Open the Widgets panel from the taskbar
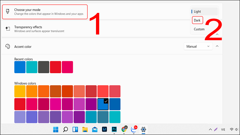 pyautogui.click(x=75, y=130)
